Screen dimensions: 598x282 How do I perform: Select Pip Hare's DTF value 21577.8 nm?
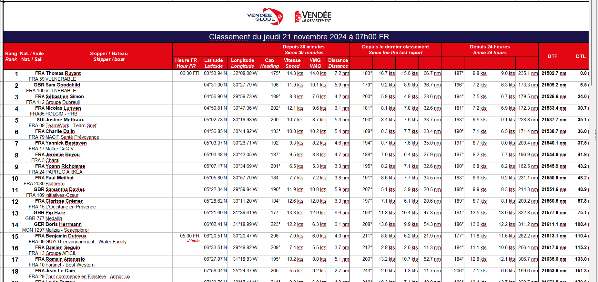coord(553,213)
